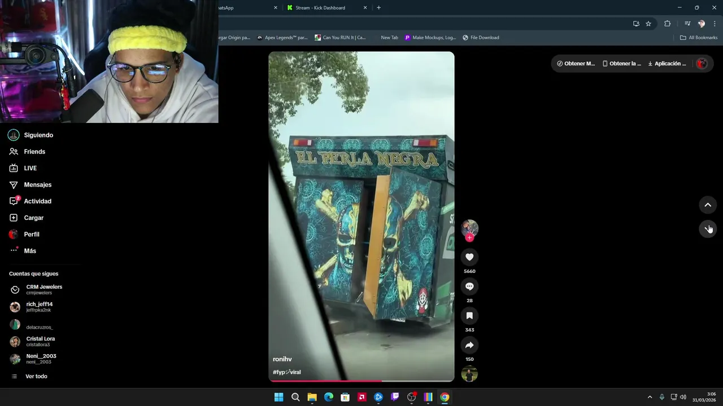This screenshot has width=723, height=406.
Task: Launch Microsoft Edge from the taskbar
Action: pos(329,397)
